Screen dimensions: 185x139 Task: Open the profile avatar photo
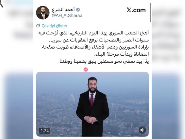pyautogui.click(x=43, y=13)
